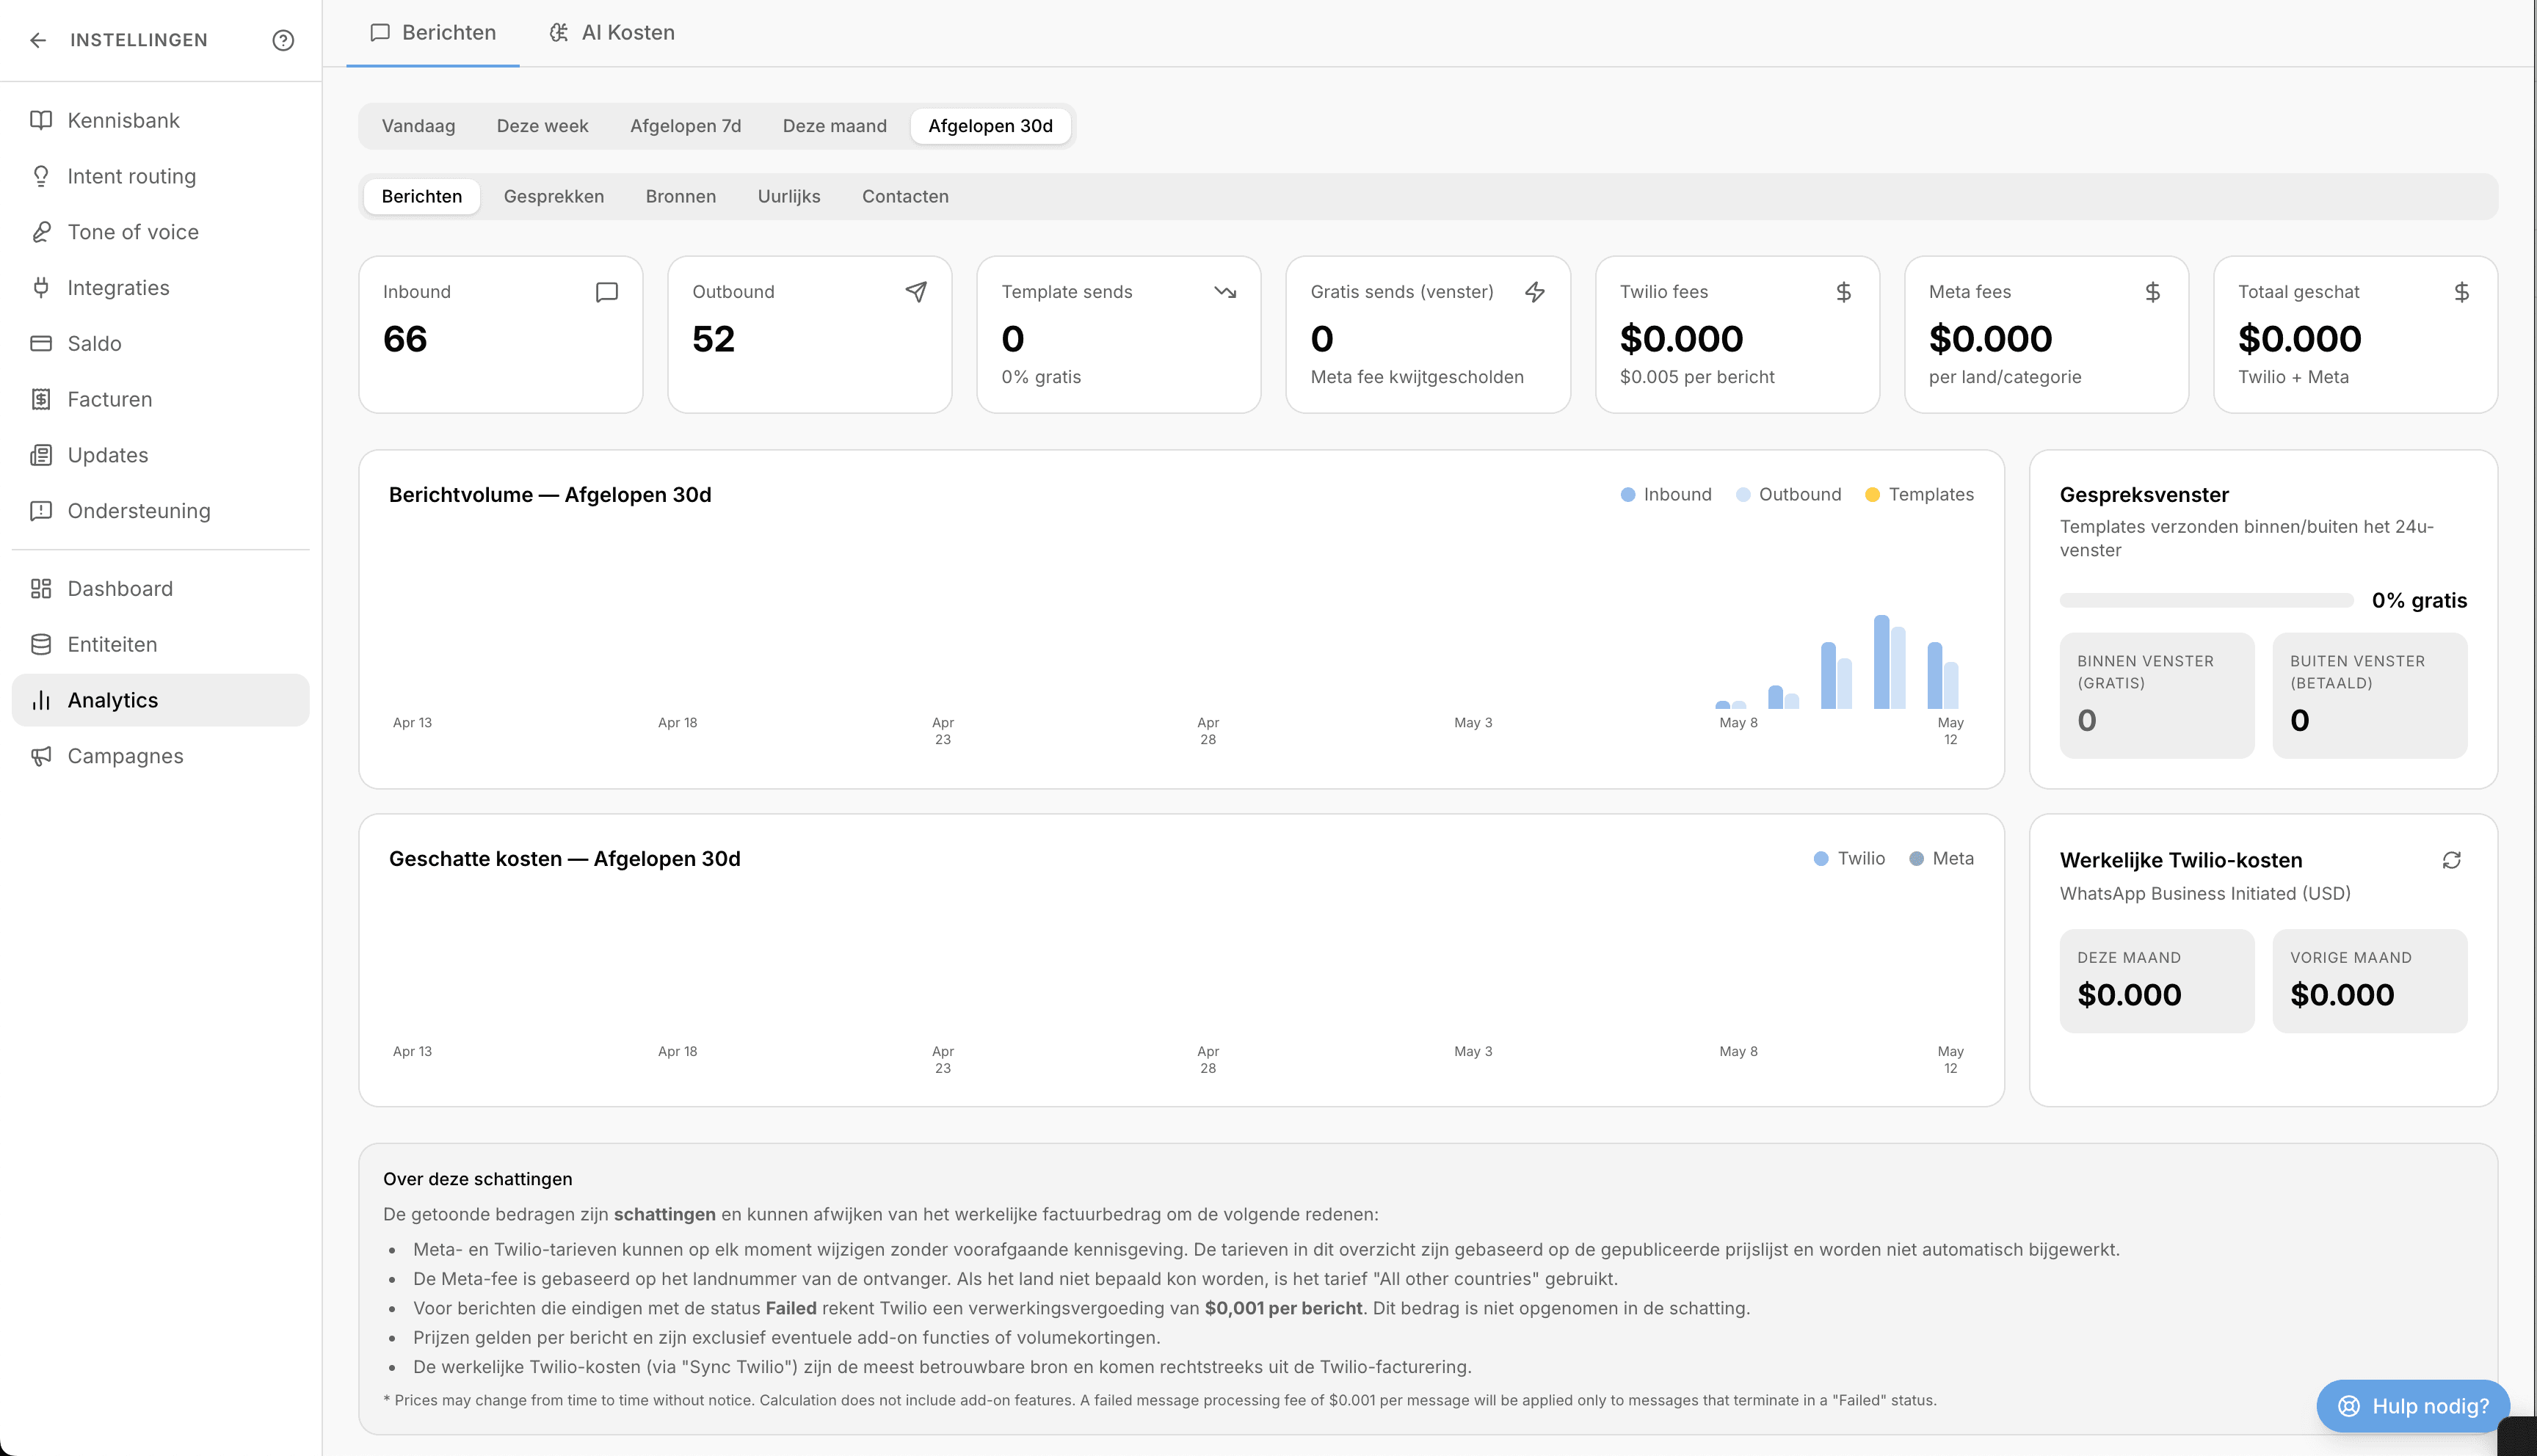Click the Inbound value 66

pyautogui.click(x=405, y=340)
